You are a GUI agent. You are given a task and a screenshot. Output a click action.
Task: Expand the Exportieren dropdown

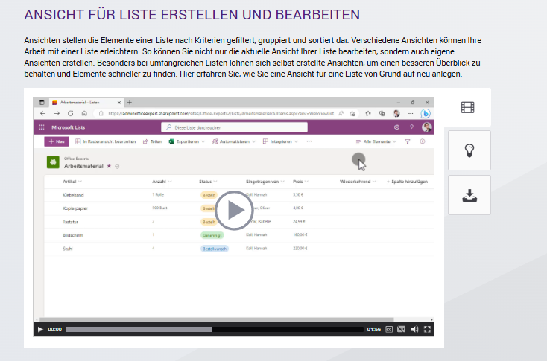tap(186, 141)
